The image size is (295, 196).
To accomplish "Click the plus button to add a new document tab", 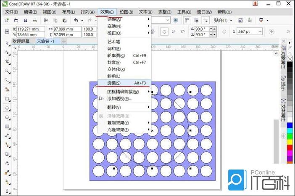I will pyautogui.click(x=64, y=41).
